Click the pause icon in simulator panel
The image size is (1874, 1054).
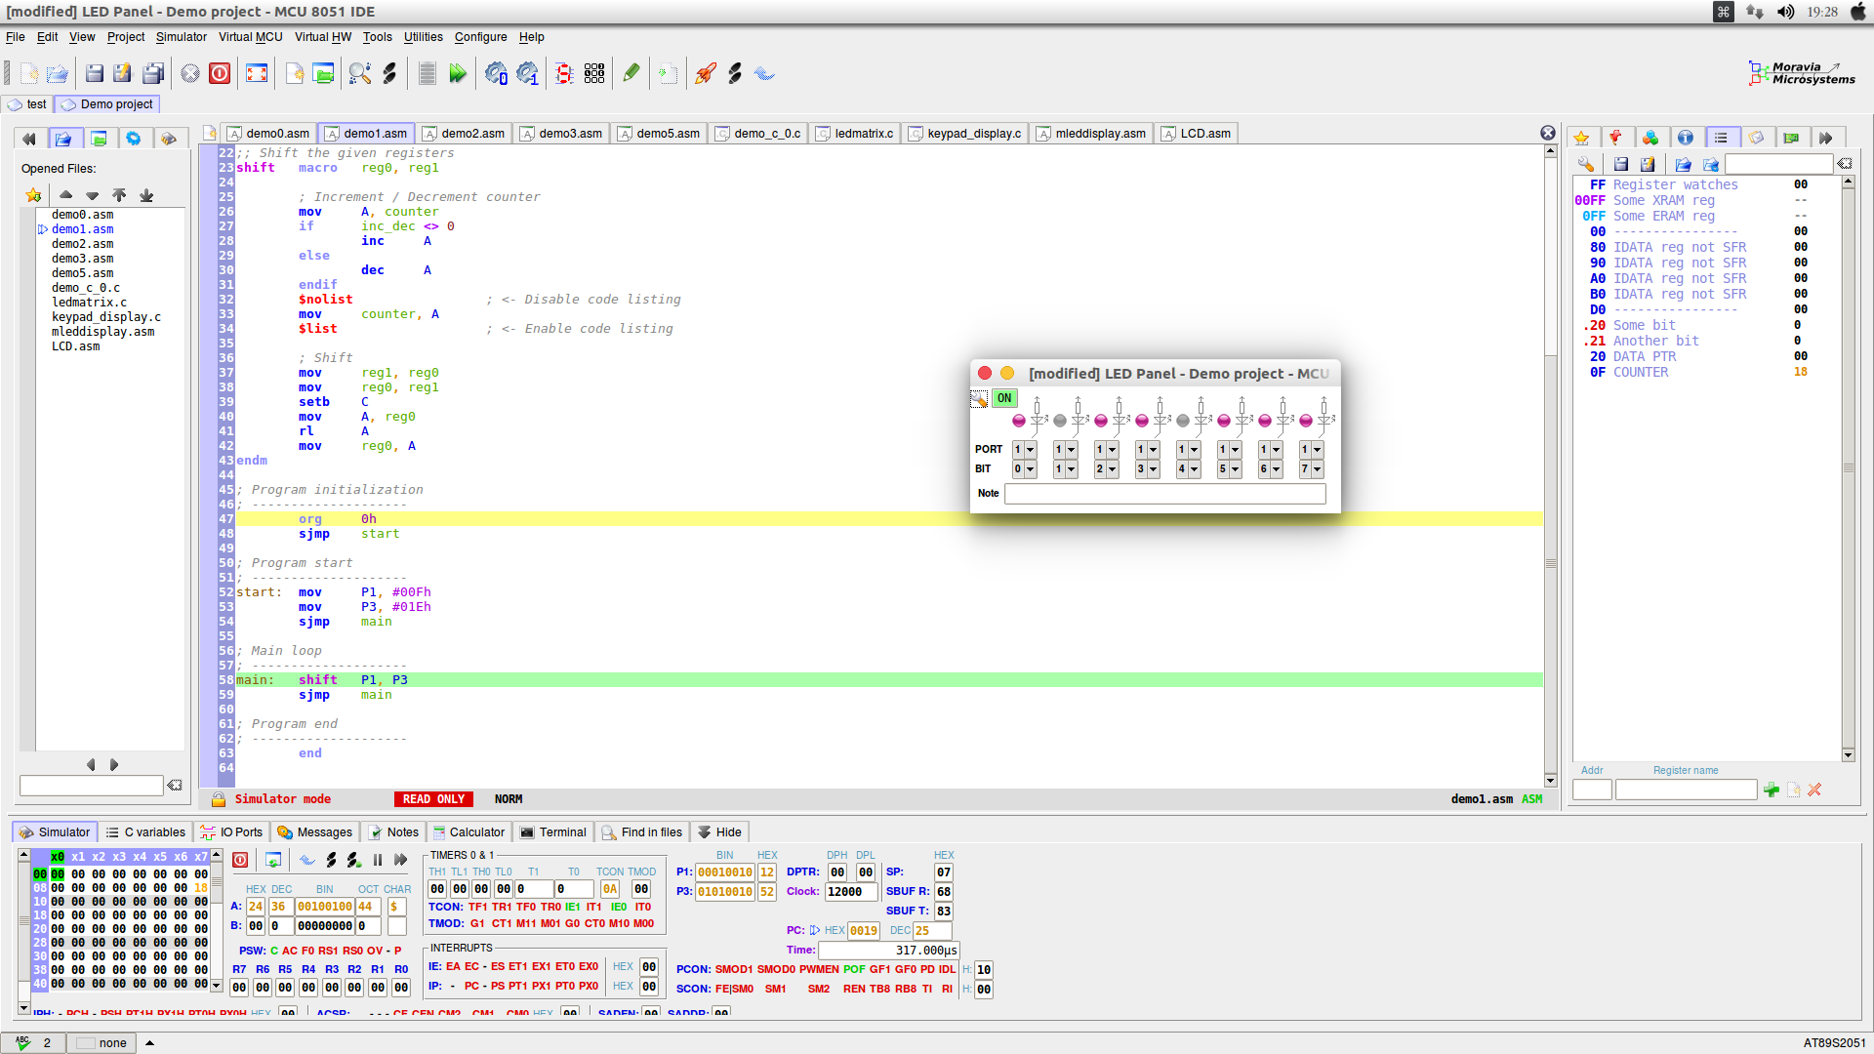[x=377, y=860]
